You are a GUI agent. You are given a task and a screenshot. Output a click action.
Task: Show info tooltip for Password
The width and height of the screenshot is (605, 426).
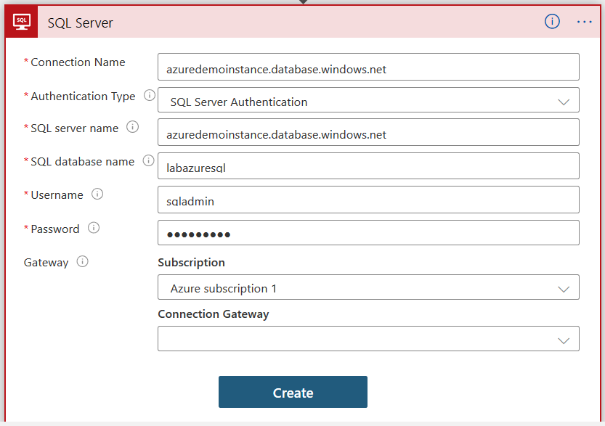(x=94, y=228)
